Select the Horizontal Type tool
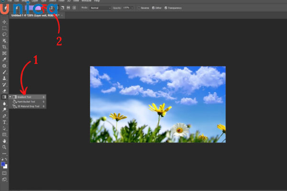The height and width of the screenshot is (191, 287). tap(4, 122)
